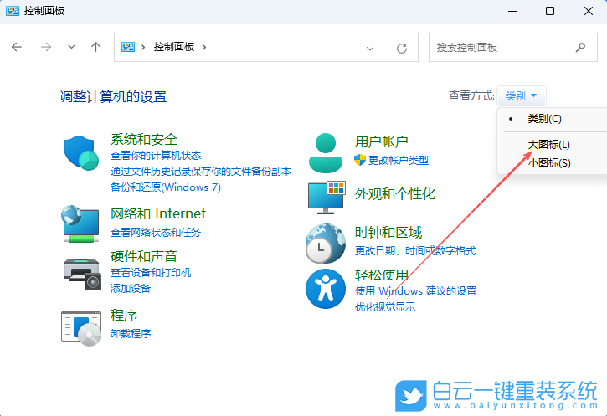Open recent locations dropdown arrow
Viewport: 607px width, 416px height.
71,47
